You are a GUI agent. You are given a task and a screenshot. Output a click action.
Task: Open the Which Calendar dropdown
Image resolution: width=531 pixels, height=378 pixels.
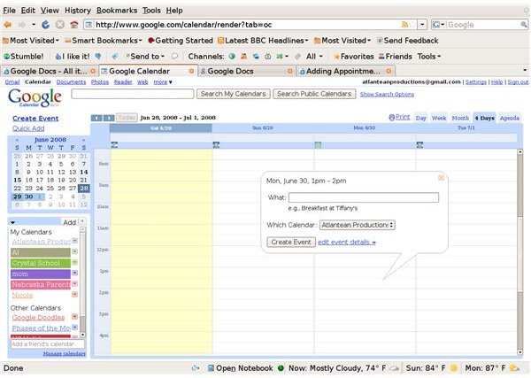point(358,225)
